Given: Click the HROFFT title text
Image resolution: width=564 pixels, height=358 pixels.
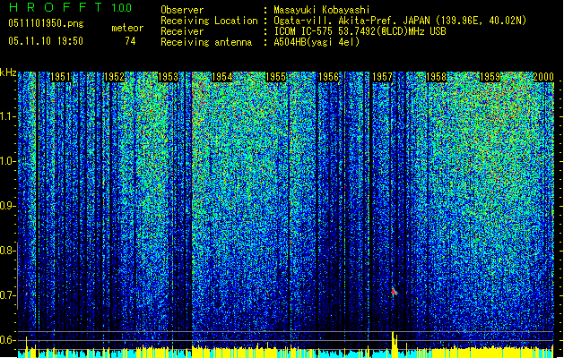Looking at the screenshot, I should [x=56, y=7].
